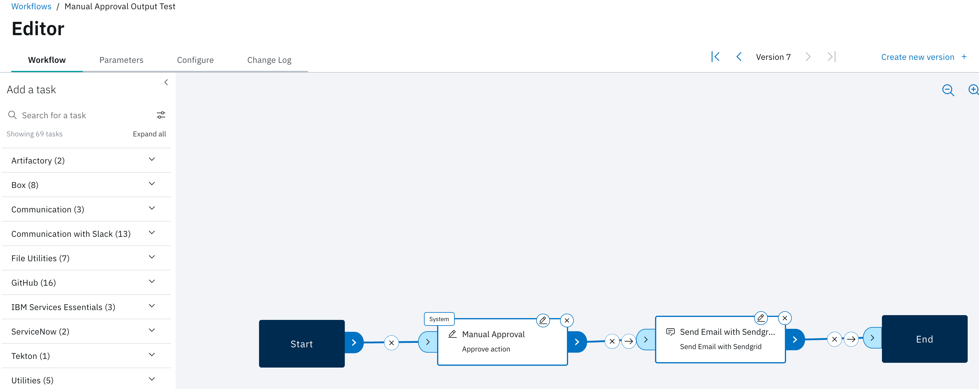Expand the GitHub tasks category

tap(155, 282)
